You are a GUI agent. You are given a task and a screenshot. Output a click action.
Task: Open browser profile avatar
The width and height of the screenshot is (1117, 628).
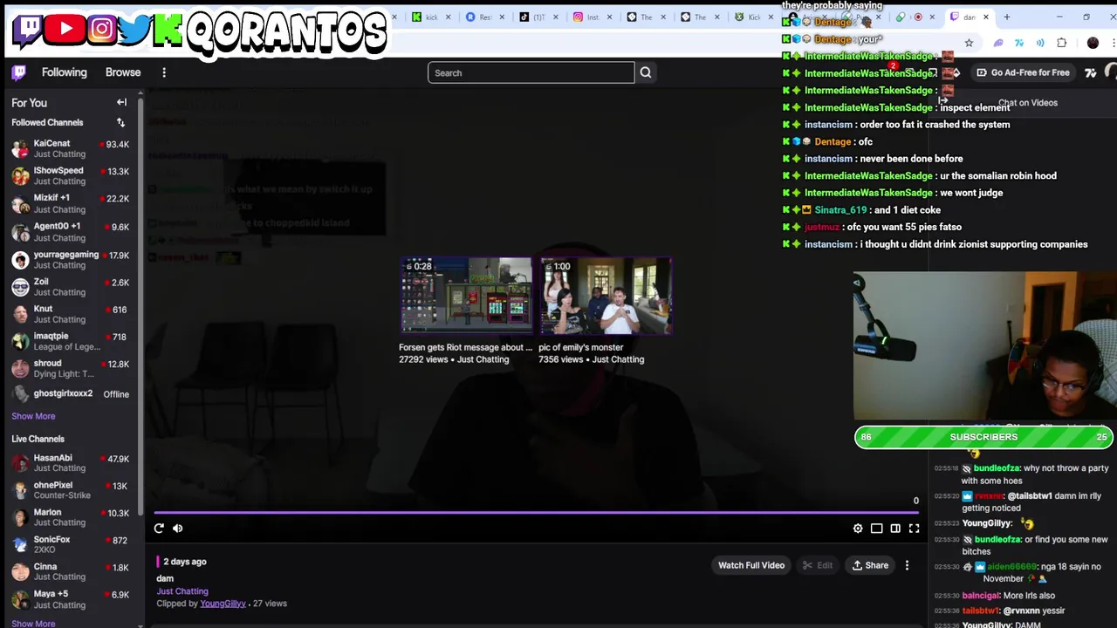(1093, 43)
